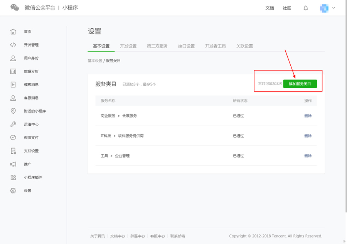Click the WeChat logo icon
347x244 pixels.
(x=15, y=8)
